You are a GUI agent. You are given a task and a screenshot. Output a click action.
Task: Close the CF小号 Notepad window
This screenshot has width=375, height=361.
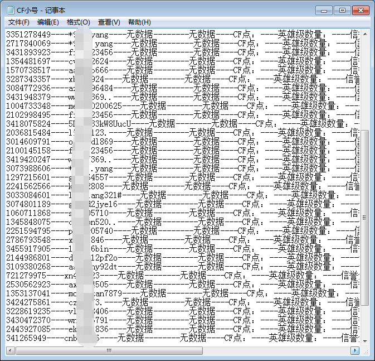359,9
